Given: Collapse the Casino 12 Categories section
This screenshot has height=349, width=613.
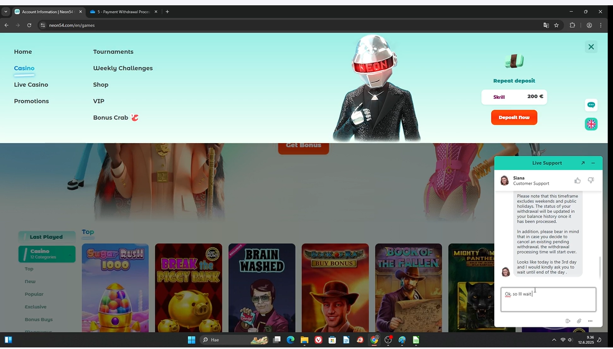Looking at the screenshot, I should pos(47,254).
